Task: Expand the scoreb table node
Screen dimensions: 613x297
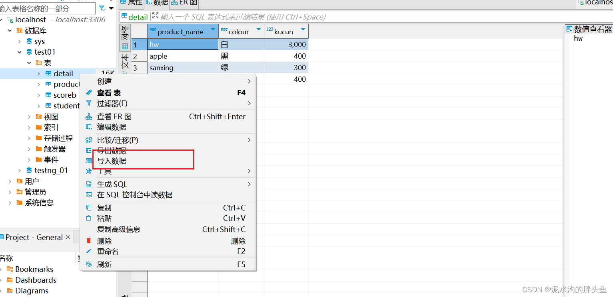Action: point(39,95)
